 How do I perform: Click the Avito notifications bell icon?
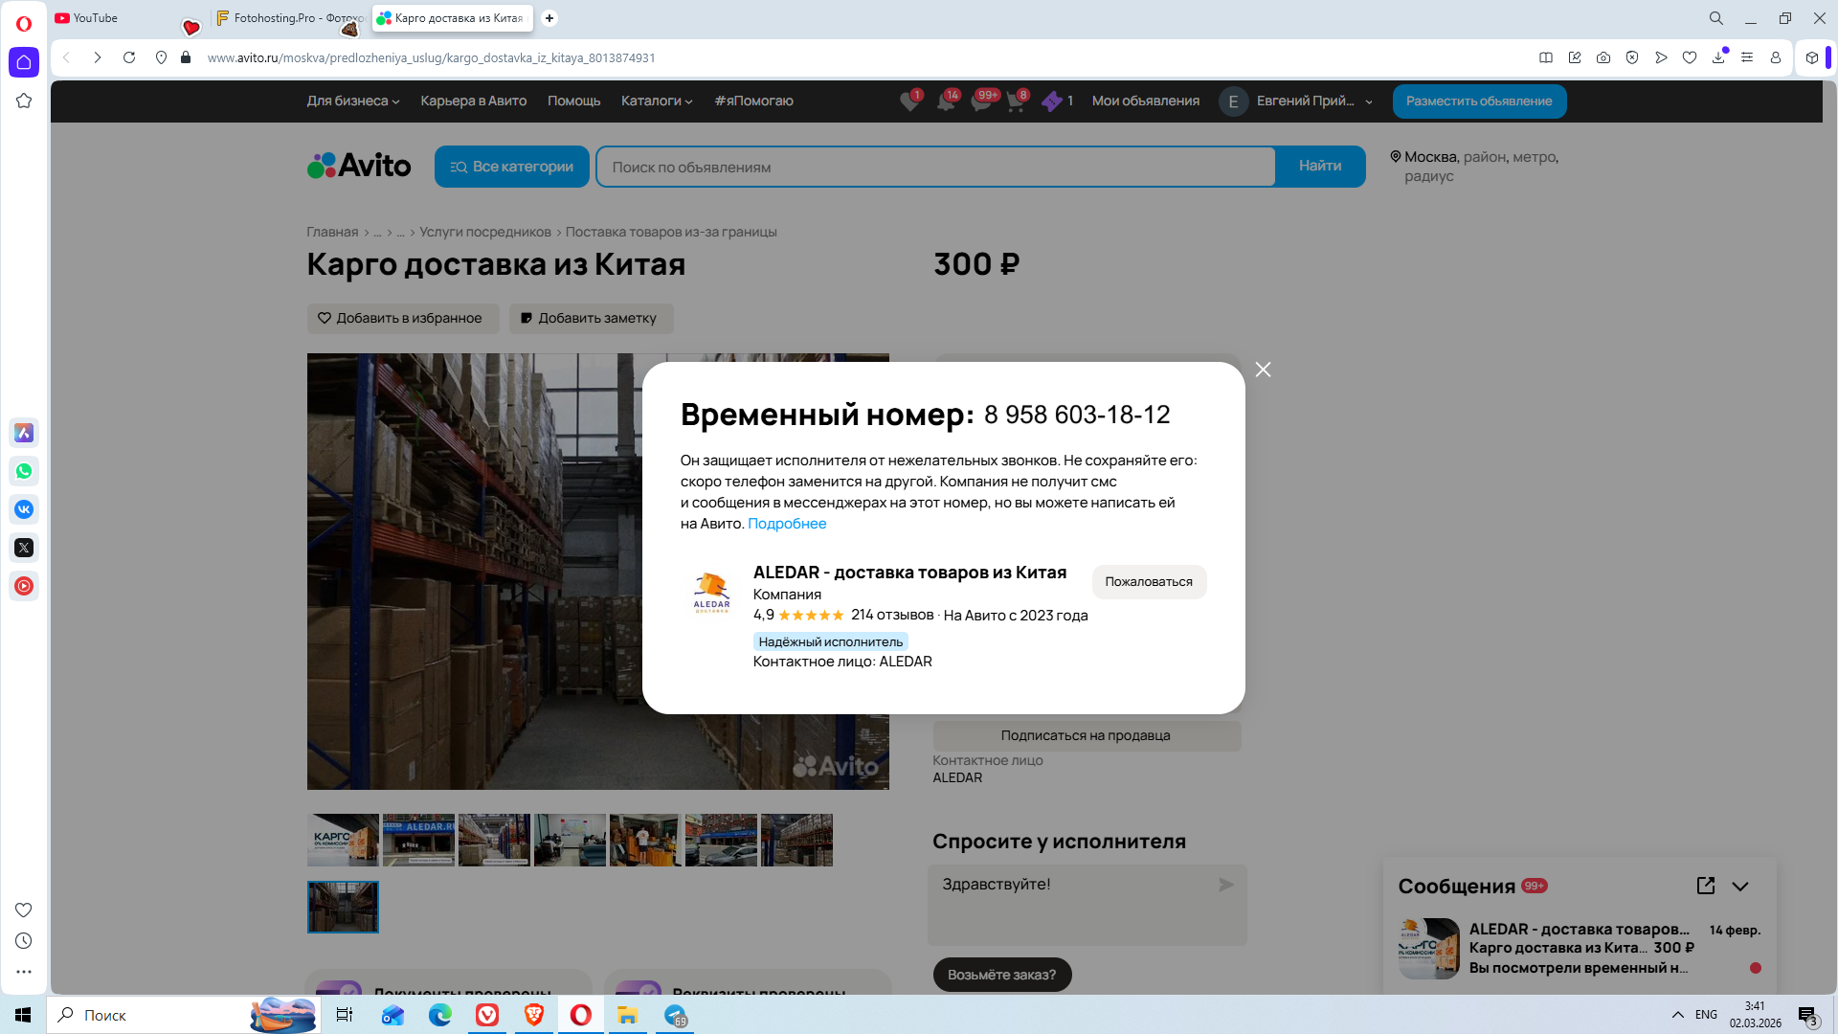click(946, 101)
